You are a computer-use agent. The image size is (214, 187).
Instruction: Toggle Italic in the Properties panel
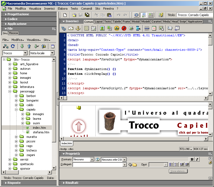[x=197, y=159]
